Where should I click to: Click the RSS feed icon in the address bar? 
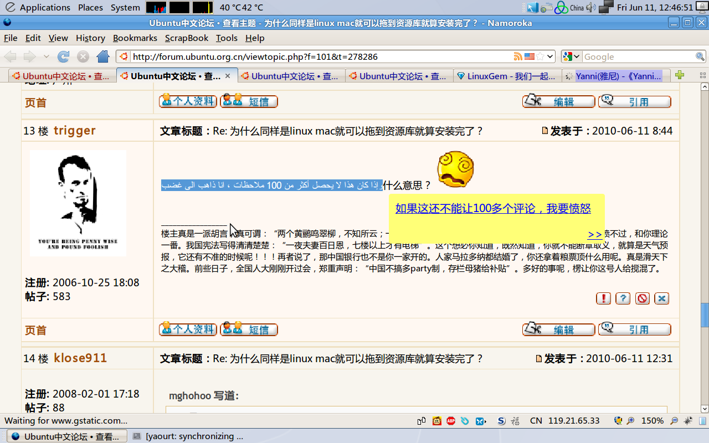(x=518, y=56)
